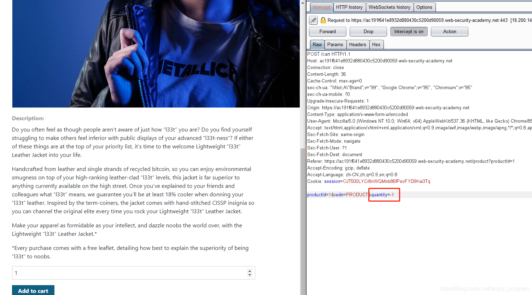Click the sec-ch-ua-mobile header line
This screenshot has width=532, height=295.
[328, 94]
